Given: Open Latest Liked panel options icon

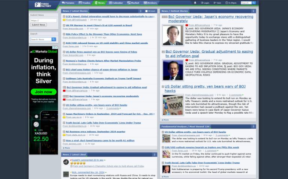Looking at the screenshot, I should coord(154,154).
